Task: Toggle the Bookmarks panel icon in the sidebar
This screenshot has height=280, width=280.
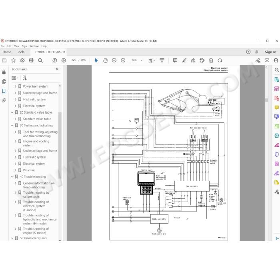Action: (4, 91)
